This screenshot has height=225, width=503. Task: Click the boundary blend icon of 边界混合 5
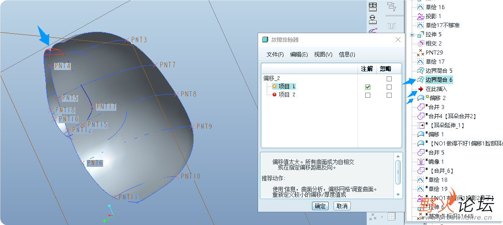click(x=421, y=70)
